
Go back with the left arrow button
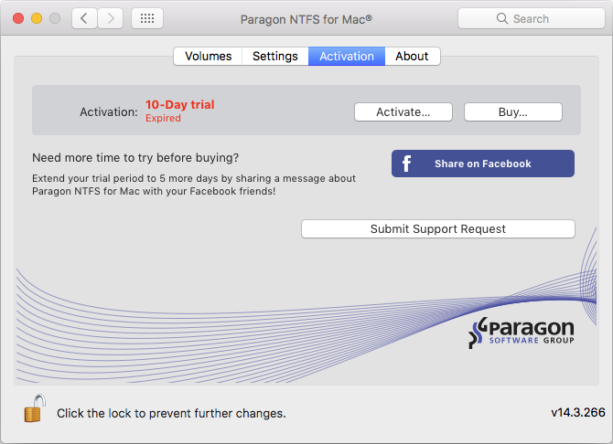84,18
